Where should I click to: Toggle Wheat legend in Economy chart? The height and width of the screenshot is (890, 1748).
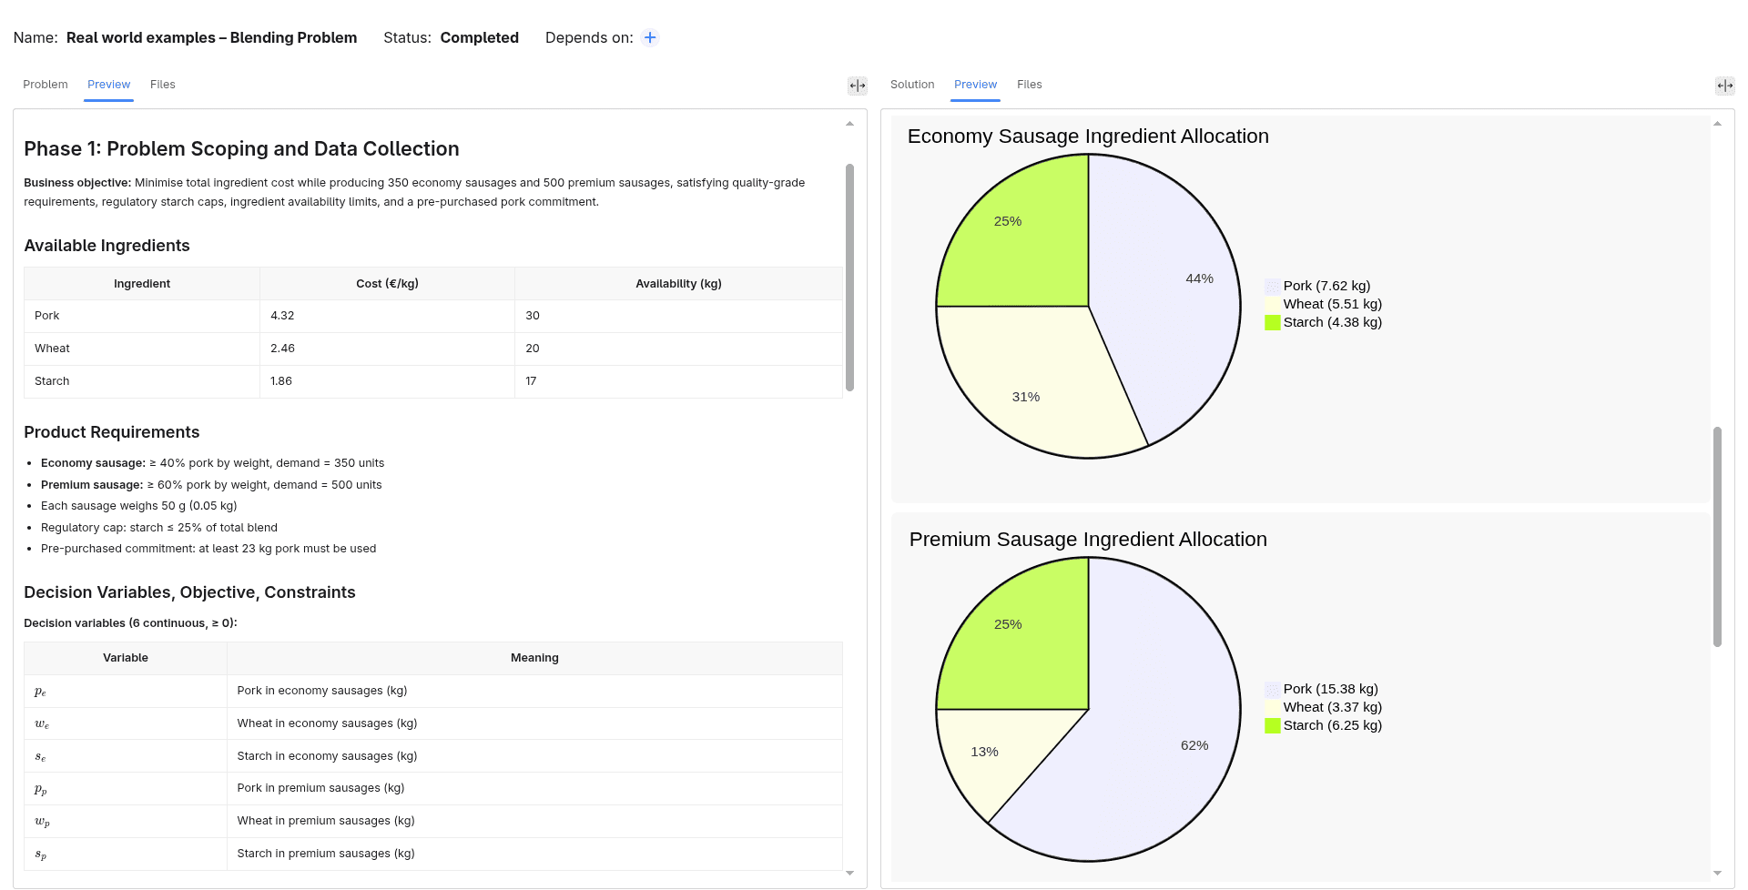(1323, 304)
